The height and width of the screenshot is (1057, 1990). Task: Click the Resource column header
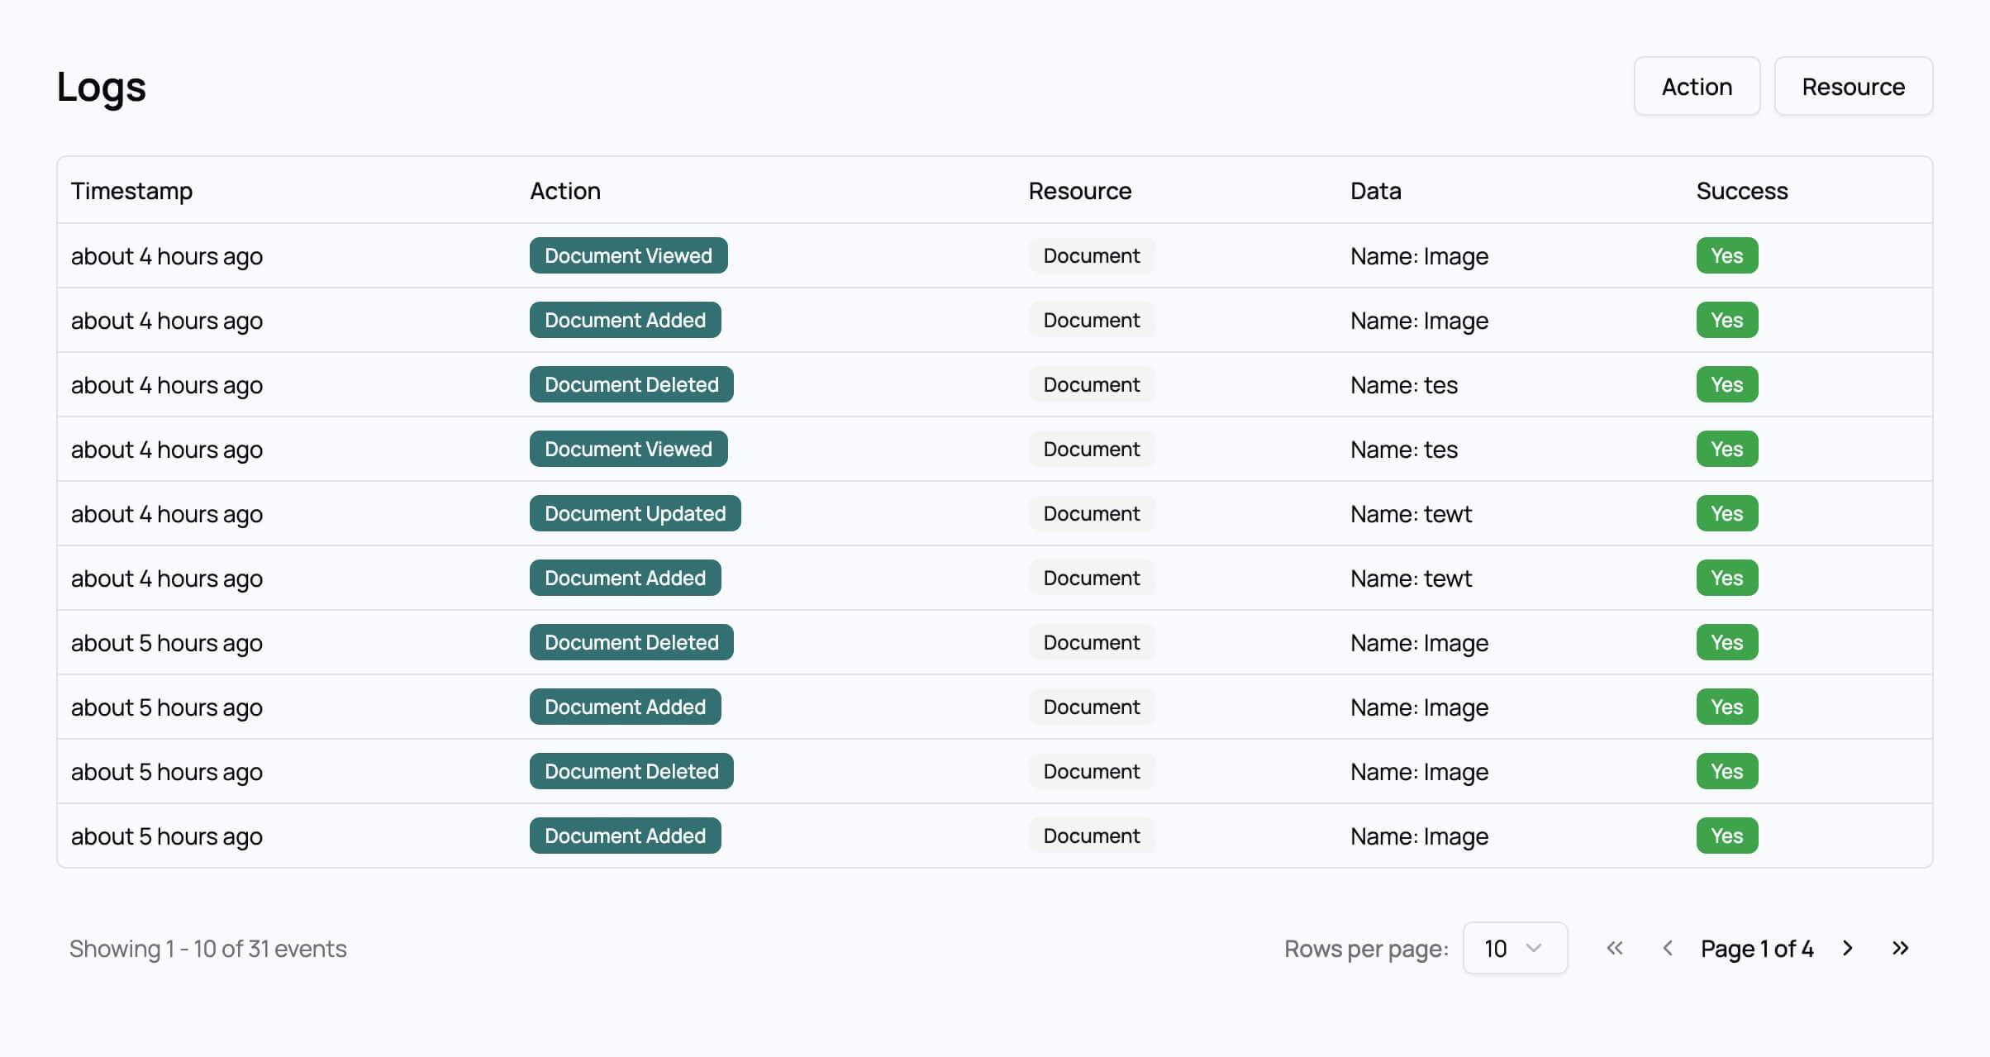tap(1079, 191)
